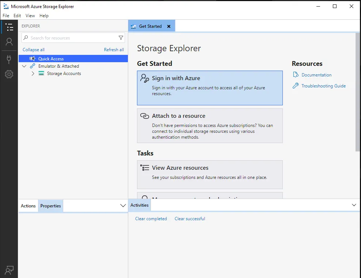Open Settings with the gear icon

click(x=9, y=74)
